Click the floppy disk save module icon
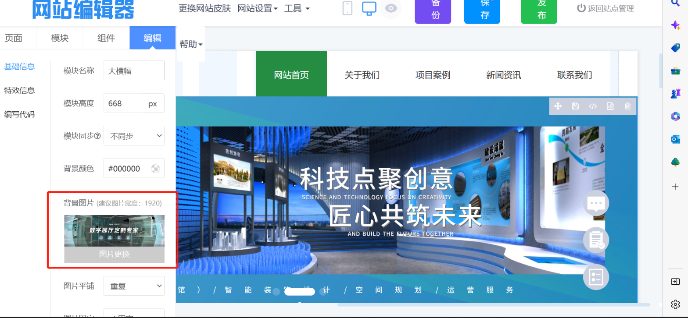This screenshot has width=688, height=318. click(x=575, y=106)
